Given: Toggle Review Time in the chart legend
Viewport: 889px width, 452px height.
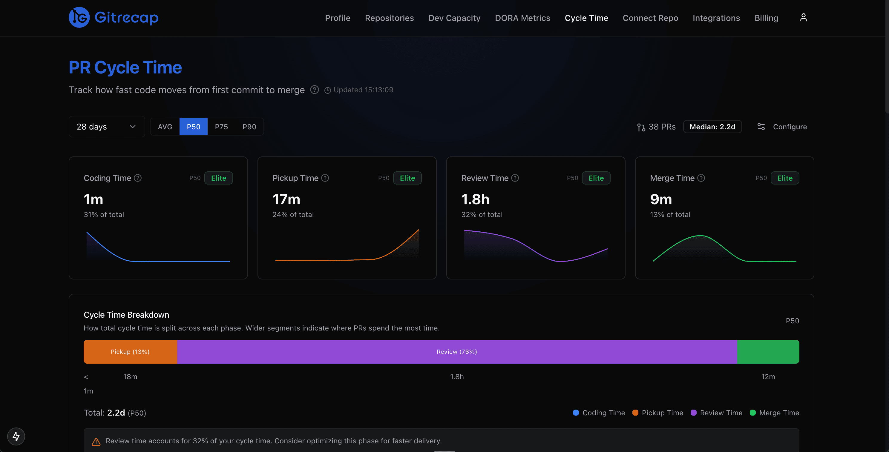Looking at the screenshot, I should coord(716,413).
